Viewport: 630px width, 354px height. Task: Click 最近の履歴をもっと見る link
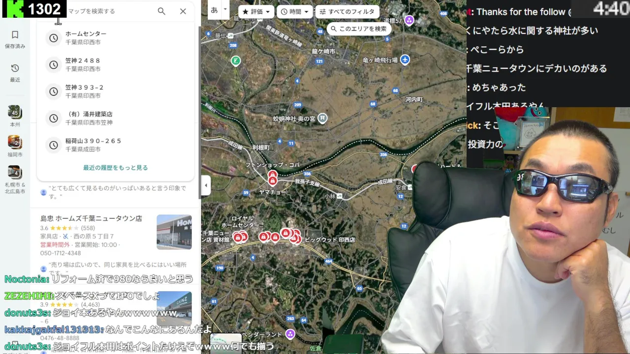point(116,168)
